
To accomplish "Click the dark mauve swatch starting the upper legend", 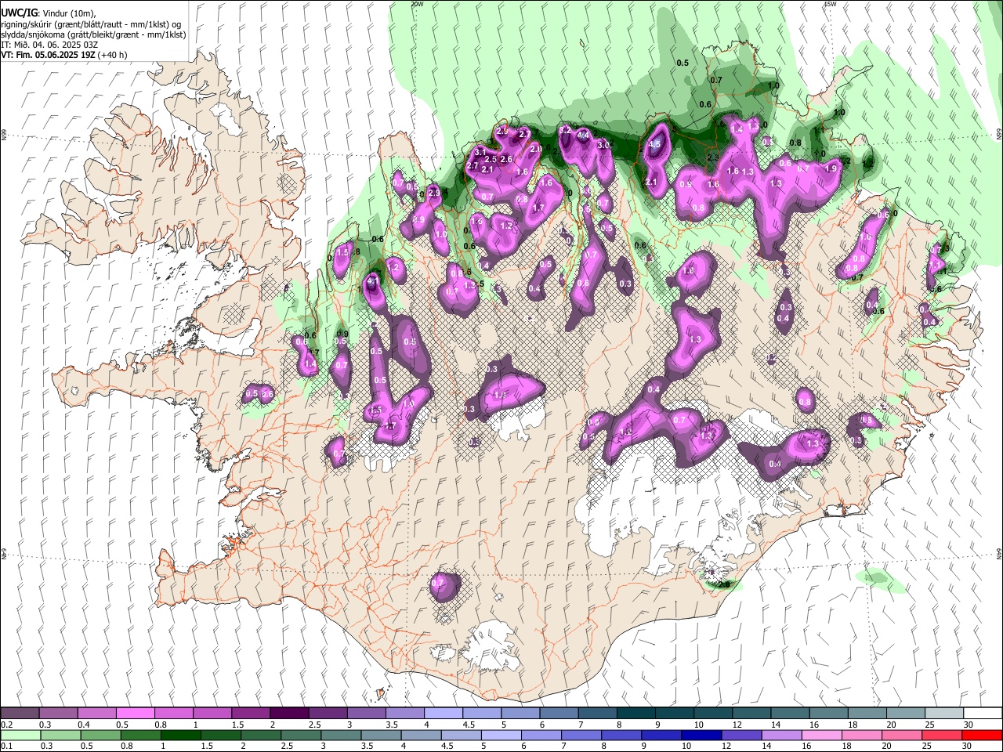I will coord(20,713).
